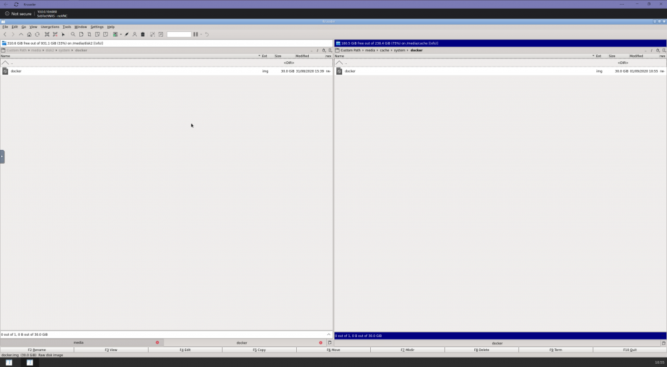Sort left panel by Modified column

point(302,56)
